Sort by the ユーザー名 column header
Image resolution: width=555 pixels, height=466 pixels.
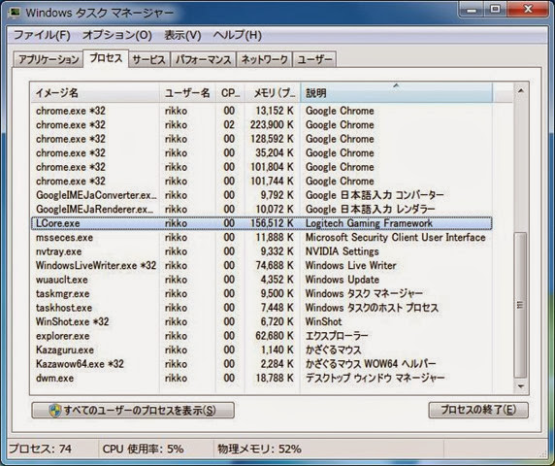point(187,93)
